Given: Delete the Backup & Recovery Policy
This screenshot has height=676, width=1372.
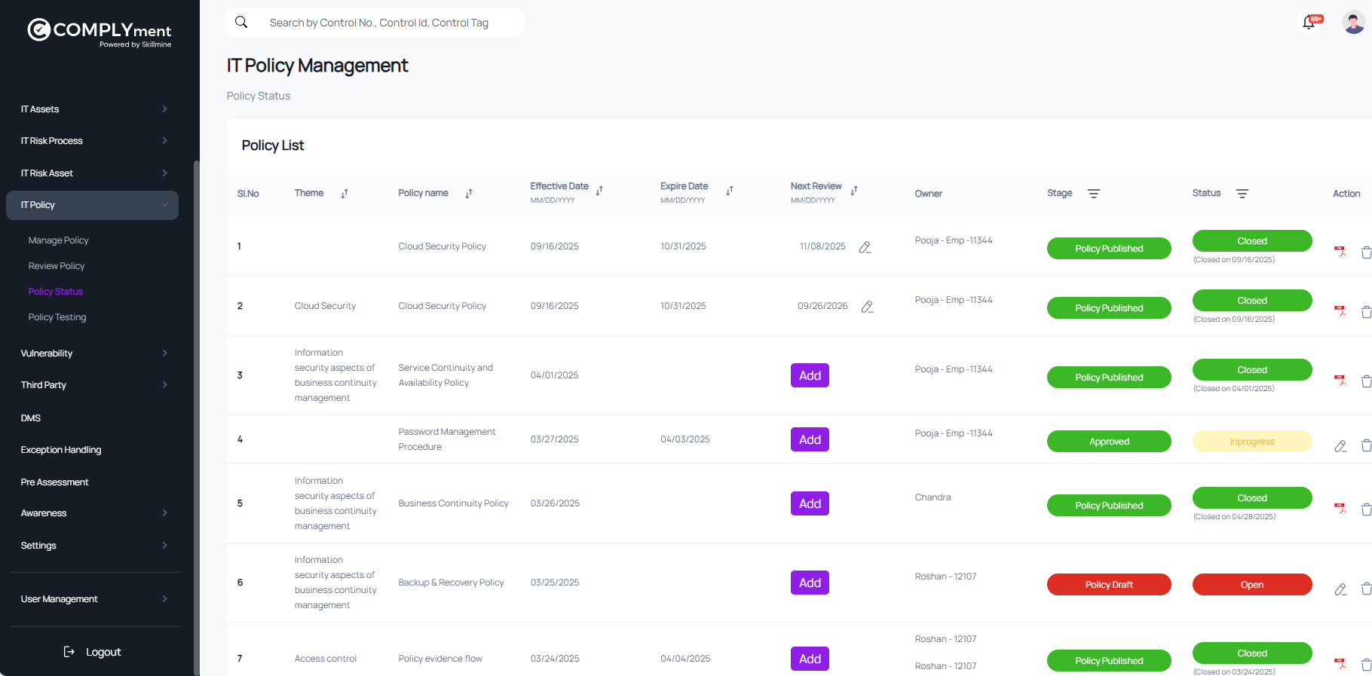Looking at the screenshot, I should pos(1366,589).
